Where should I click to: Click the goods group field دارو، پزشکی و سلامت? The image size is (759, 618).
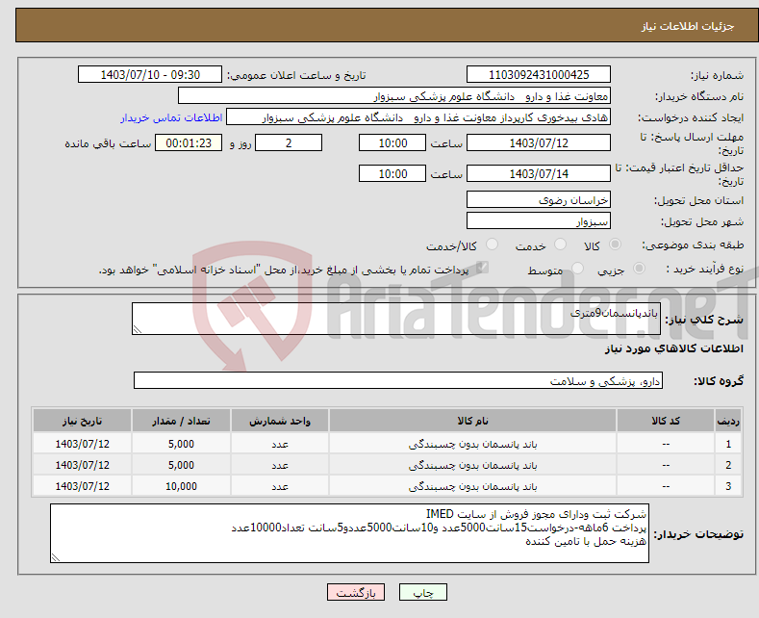pos(398,380)
